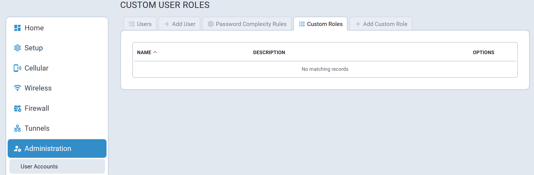This screenshot has width=534, height=175.
Task: Click the plus icon on Add Custom Role
Action: click(358, 24)
